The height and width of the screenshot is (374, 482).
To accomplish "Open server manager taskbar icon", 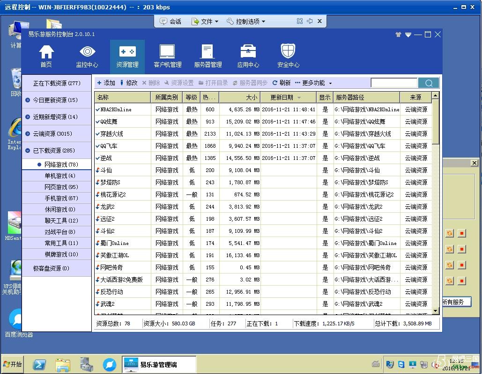I will pos(86,365).
